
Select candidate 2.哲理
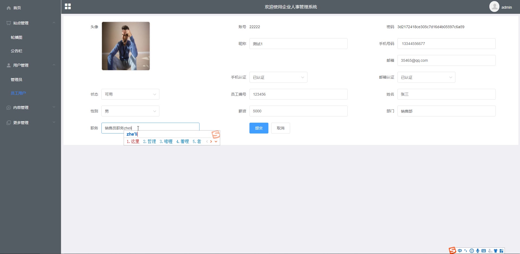tap(149, 141)
